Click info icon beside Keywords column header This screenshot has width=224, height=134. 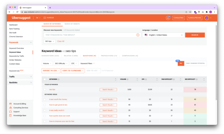click(59, 79)
